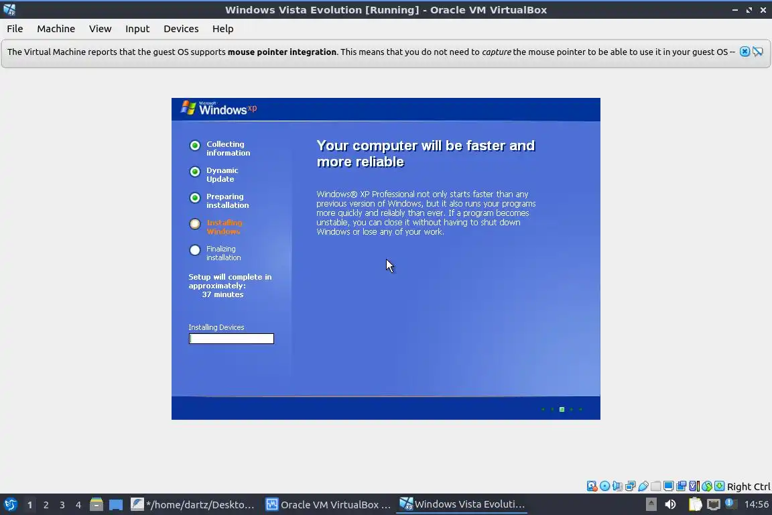The height and width of the screenshot is (515, 772).
Task: Switch to workspace 3
Action: [62, 505]
